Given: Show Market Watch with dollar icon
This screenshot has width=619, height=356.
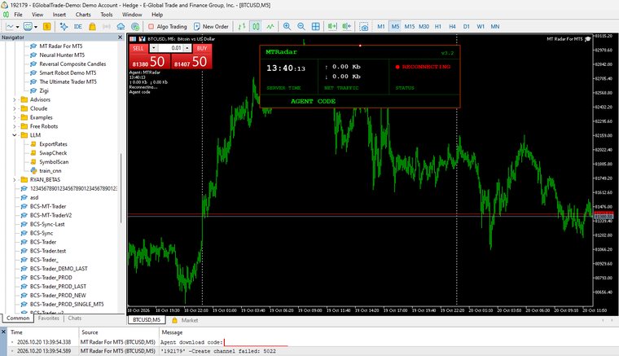Looking at the screenshot, I should click(47, 26).
